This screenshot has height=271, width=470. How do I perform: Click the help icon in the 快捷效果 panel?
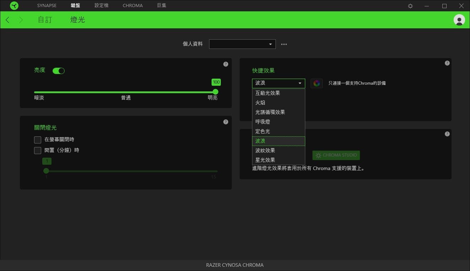coord(447,63)
